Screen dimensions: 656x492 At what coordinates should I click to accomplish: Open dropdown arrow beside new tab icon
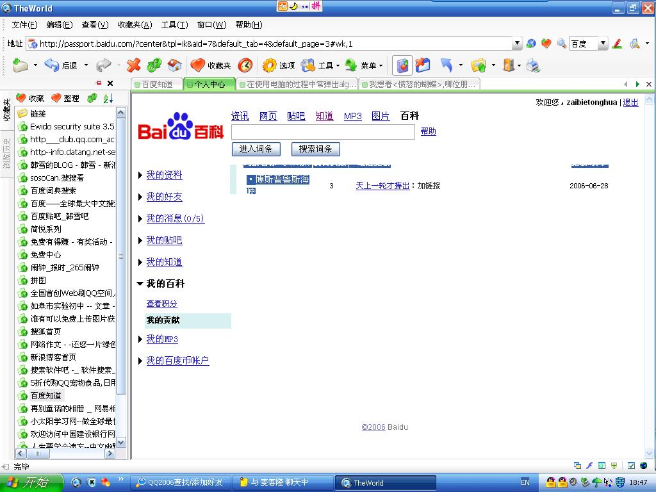pos(35,65)
